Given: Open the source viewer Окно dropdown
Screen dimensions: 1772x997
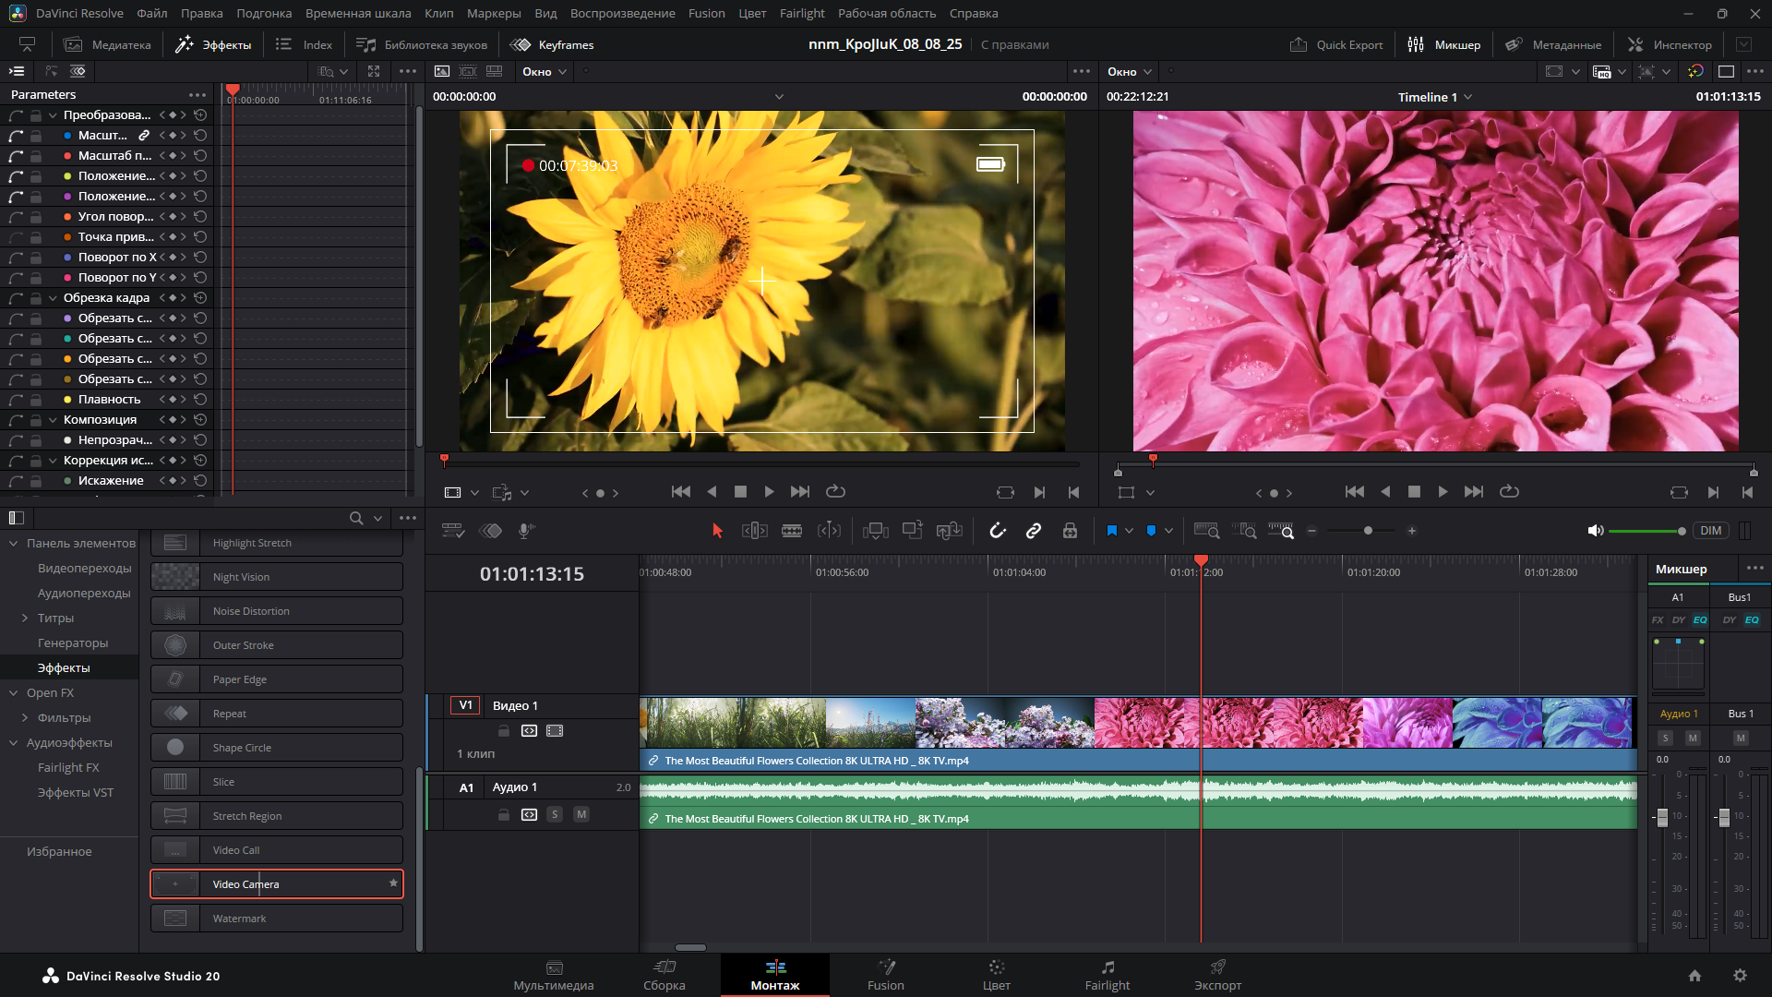Looking at the screenshot, I should (x=544, y=71).
